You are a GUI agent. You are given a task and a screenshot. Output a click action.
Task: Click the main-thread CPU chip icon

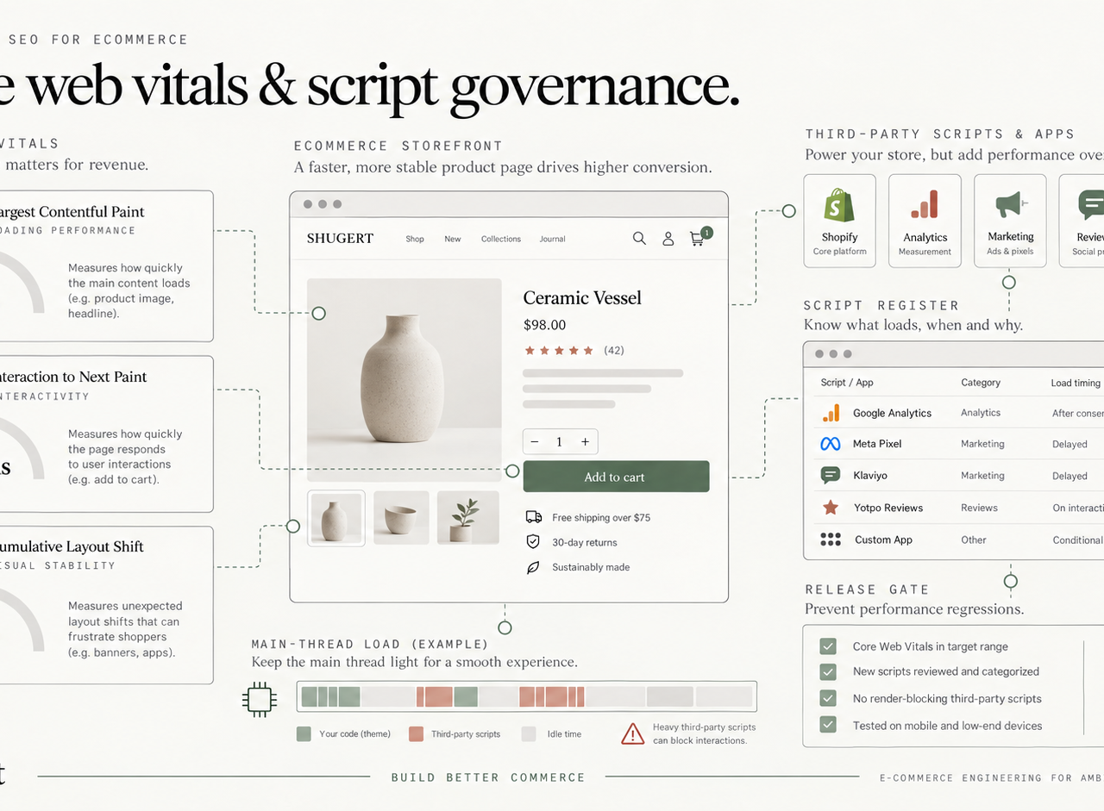[x=260, y=699]
